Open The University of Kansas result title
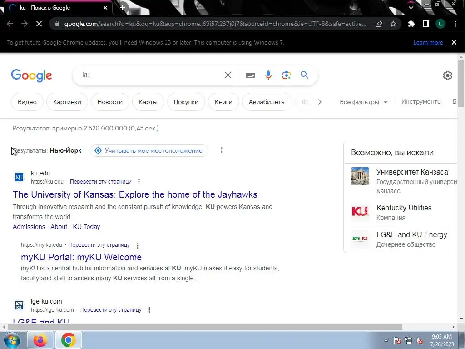The height and width of the screenshot is (349, 465). coord(135,194)
